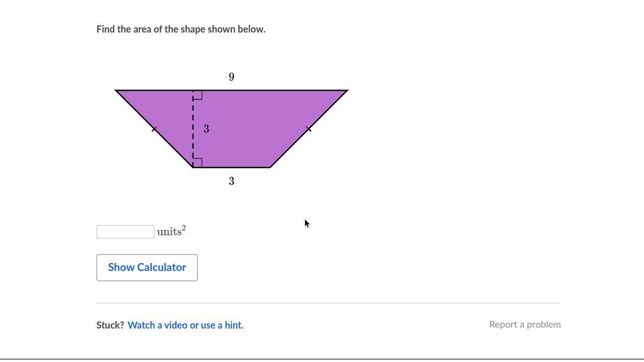This screenshot has height=362, width=644.
Task: Click the "Stuck?" text
Action: coord(110,325)
